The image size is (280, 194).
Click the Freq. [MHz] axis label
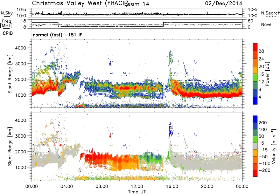click(x=7, y=24)
